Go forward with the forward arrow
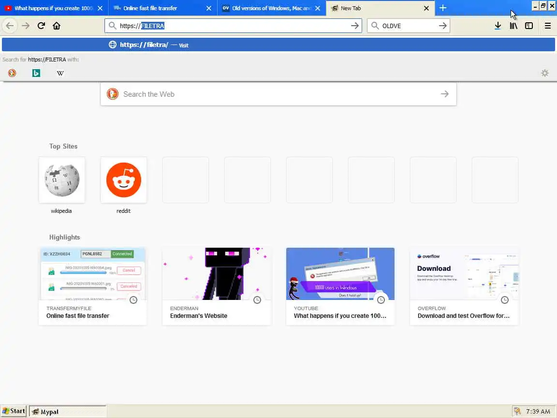The image size is (557, 418). [26, 26]
